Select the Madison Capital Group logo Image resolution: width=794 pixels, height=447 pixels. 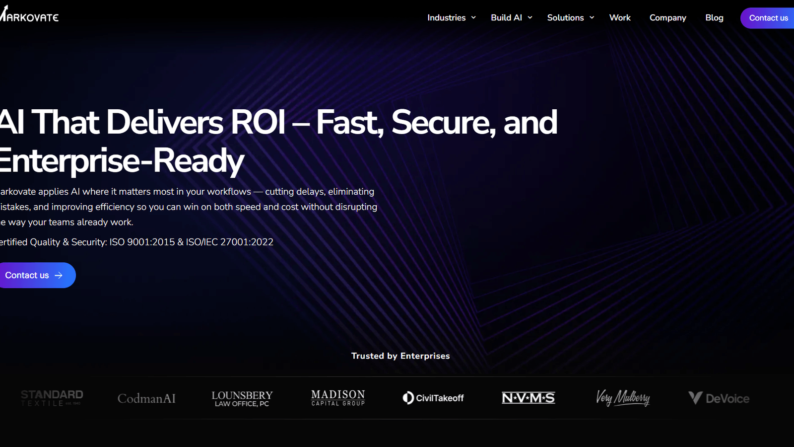(x=338, y=398)
